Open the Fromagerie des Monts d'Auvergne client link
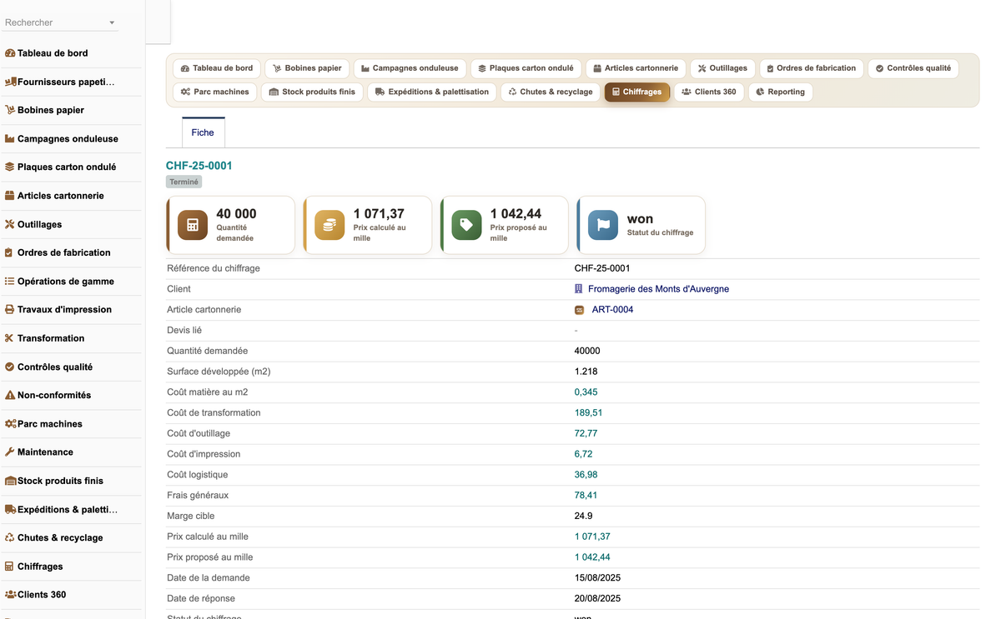 658,289
